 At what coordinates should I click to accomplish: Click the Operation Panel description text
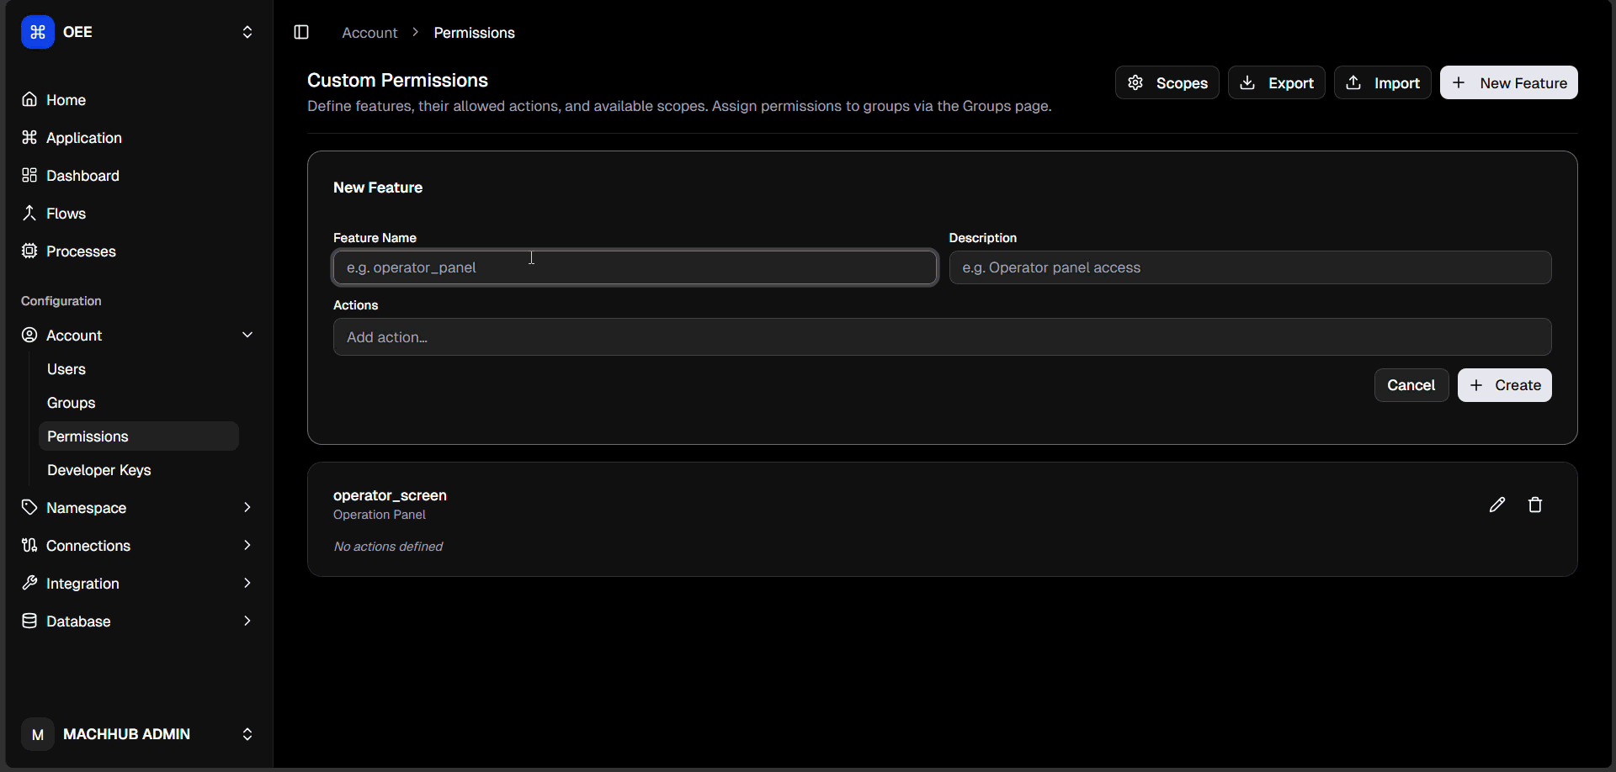[x=380, y=515]
